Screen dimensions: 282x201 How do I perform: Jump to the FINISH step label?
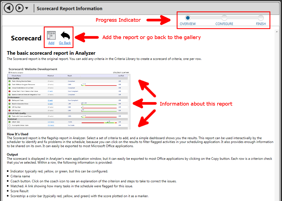tap(261, 24)
